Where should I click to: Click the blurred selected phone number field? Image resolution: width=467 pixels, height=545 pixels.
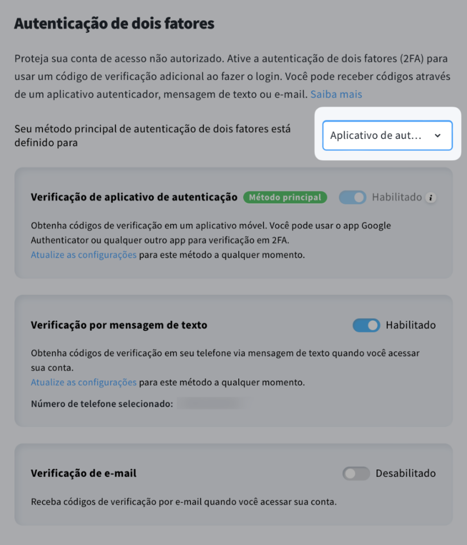214,403
